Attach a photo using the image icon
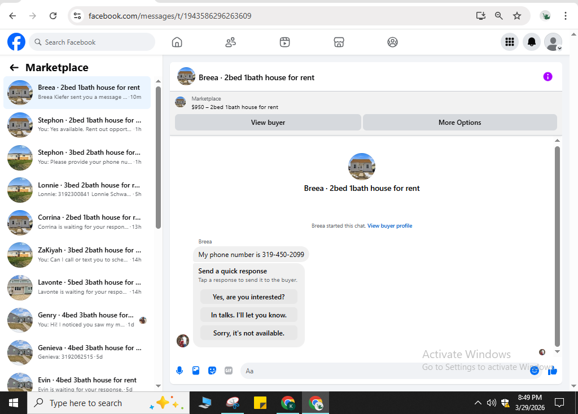578x414 pixels. (x=196, y=371)
